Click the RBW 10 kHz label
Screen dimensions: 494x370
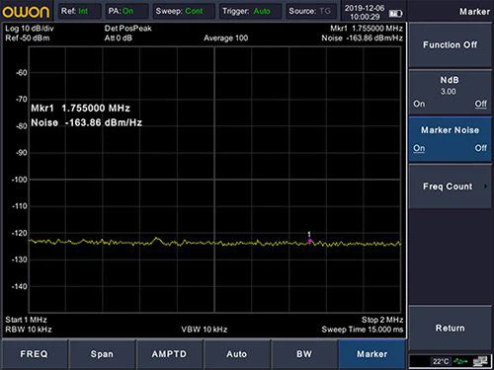(29, 330)
